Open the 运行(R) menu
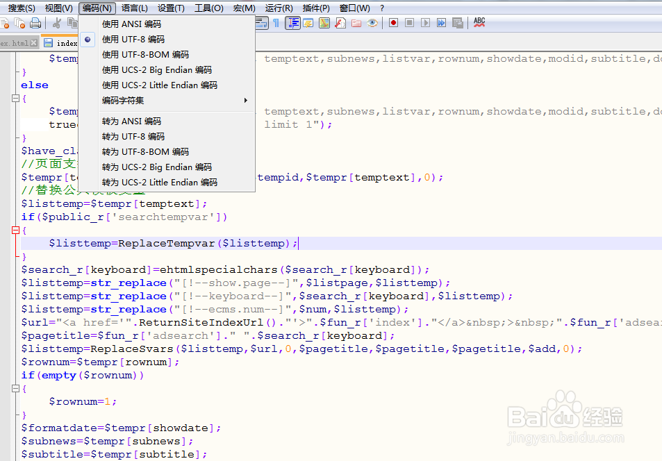This screenshot has width=662, height=461. click(x=279, y=8)
